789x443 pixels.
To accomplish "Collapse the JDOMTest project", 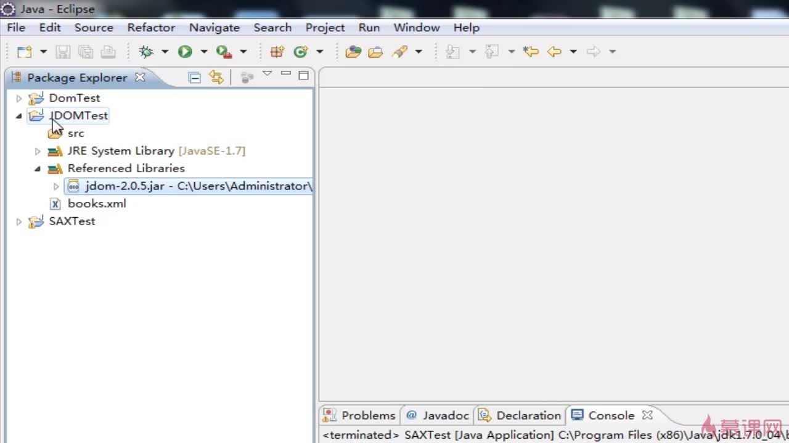I will tap(18, 116).
